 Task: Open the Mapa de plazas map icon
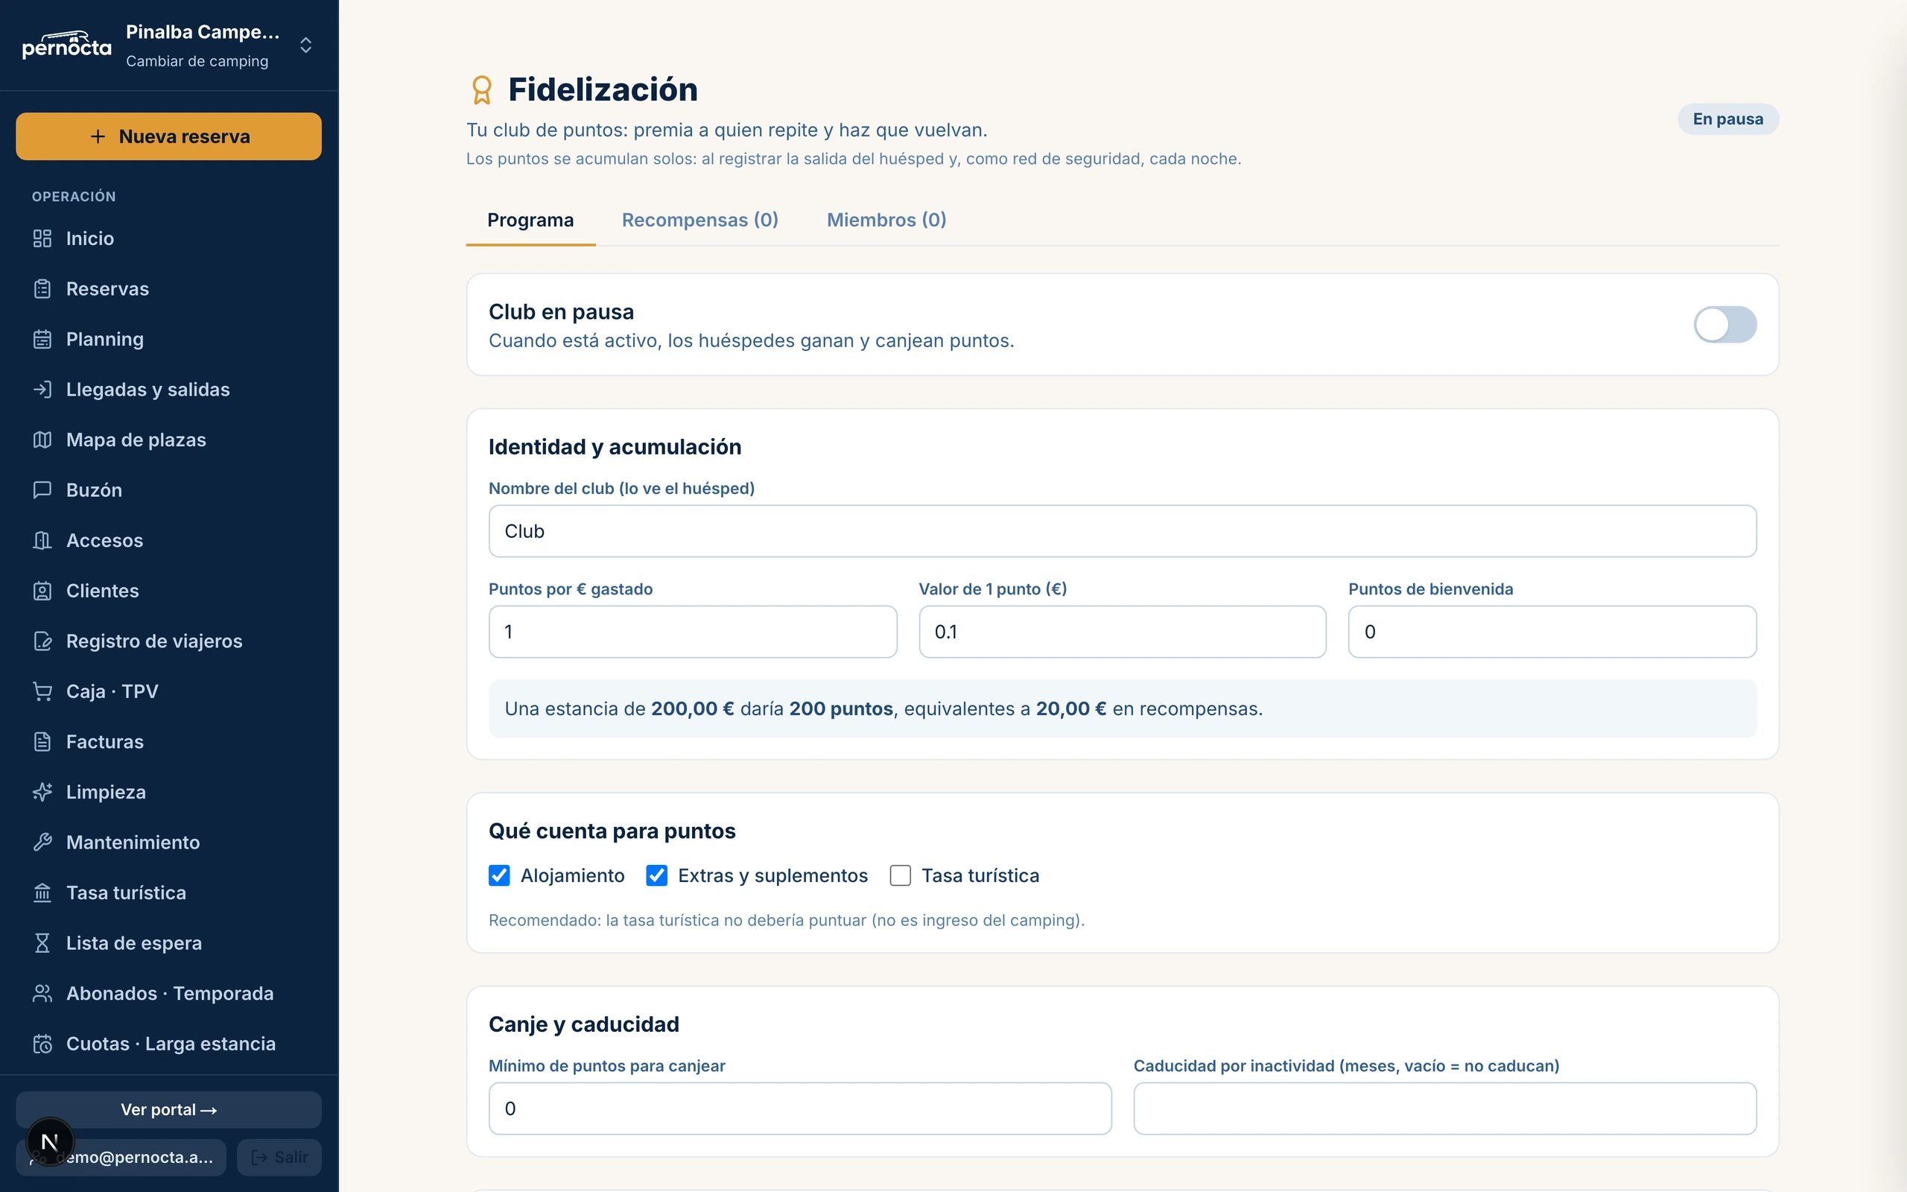pos(42,440)
